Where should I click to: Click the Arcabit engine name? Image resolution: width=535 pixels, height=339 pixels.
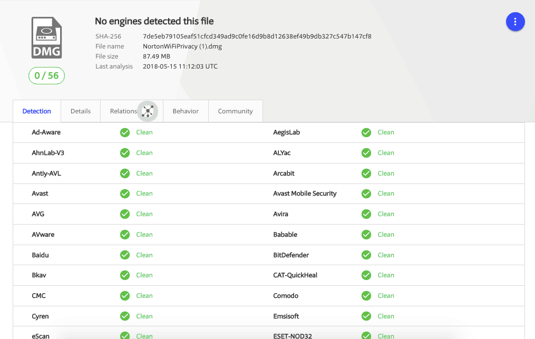pyautogui.click(x=284, y=173)
